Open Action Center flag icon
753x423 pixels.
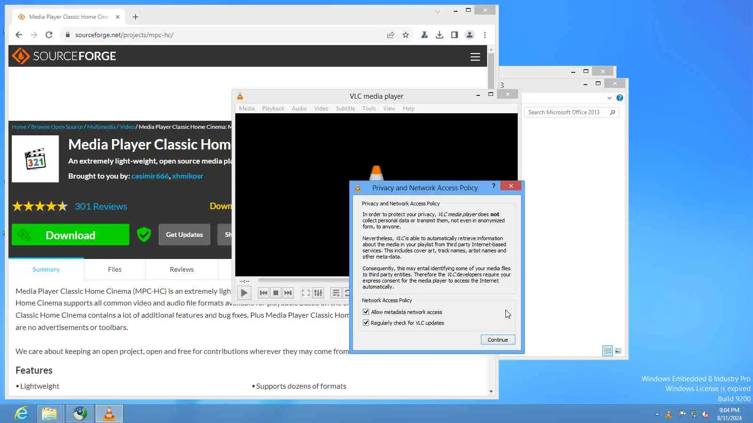(x=682, y=414)
